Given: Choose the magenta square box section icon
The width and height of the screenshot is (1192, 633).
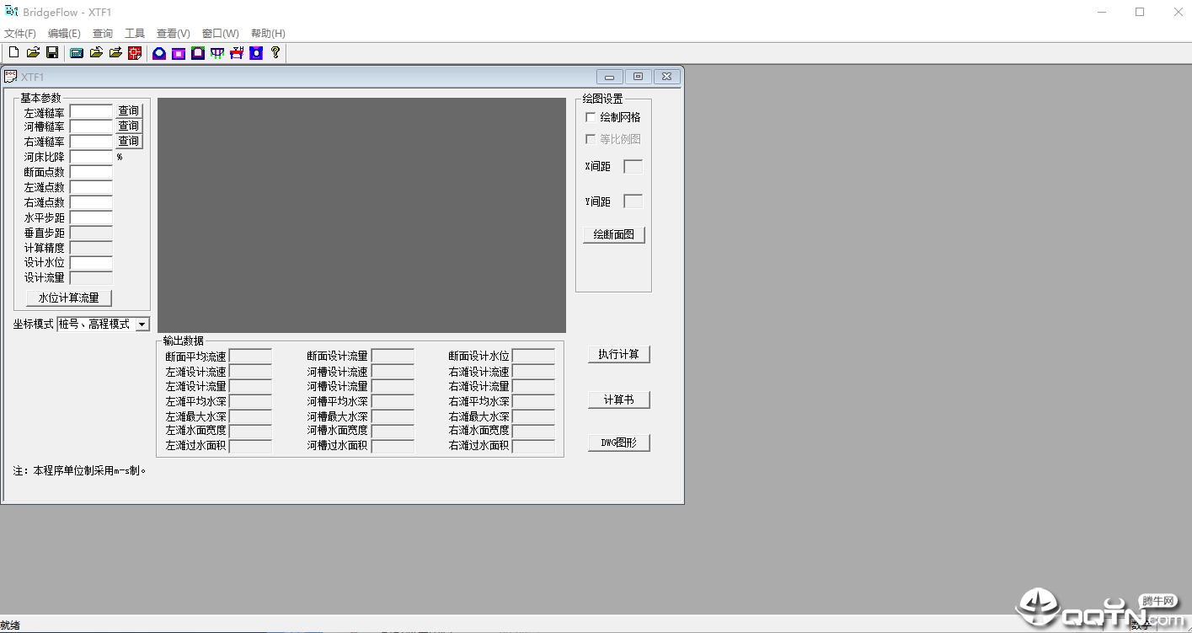Looking at the screenshot, I should pos(179,53).
